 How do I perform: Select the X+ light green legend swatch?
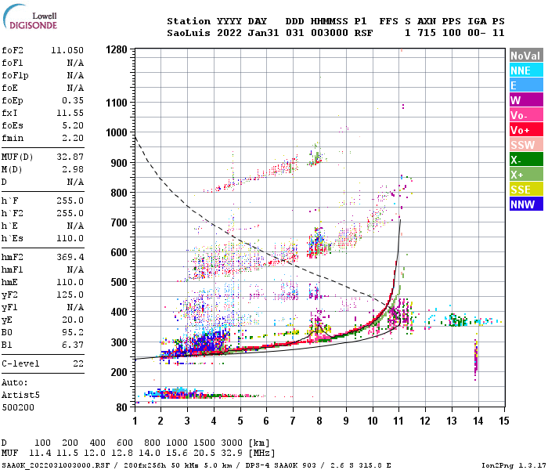point(526,175)
